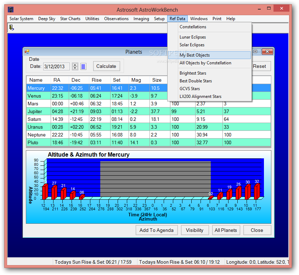The width and height of the screenshot is (299, 275).
Task: Click the Name column header
Action: pos(39,80)
